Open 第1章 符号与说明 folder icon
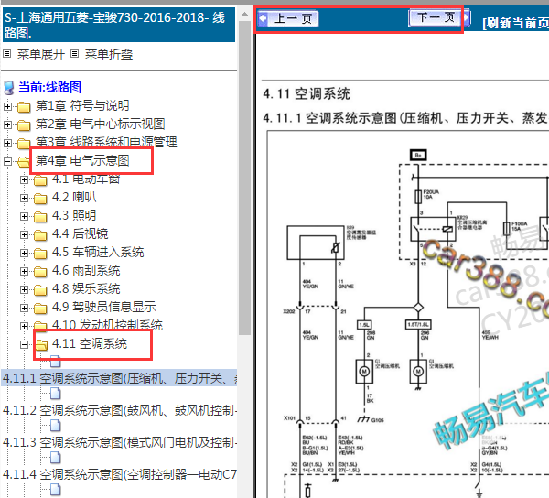The height and width of the screenshot is (498, 549). (x=24, y=107)
